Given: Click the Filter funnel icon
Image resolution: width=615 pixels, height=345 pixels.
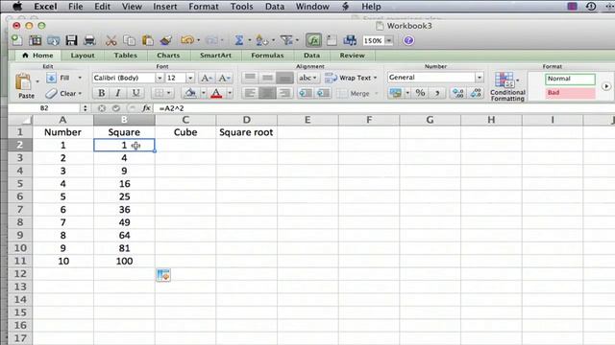Looking at the screenshot, I should pos(286,40).
